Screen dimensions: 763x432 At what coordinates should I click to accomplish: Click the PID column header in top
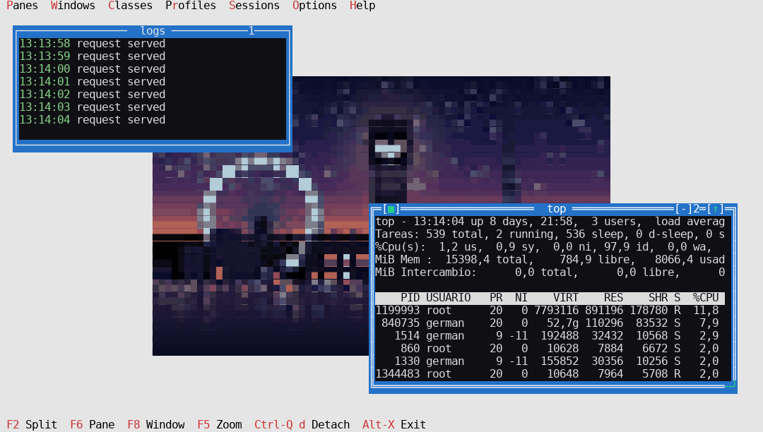click(x=410, y=298)
